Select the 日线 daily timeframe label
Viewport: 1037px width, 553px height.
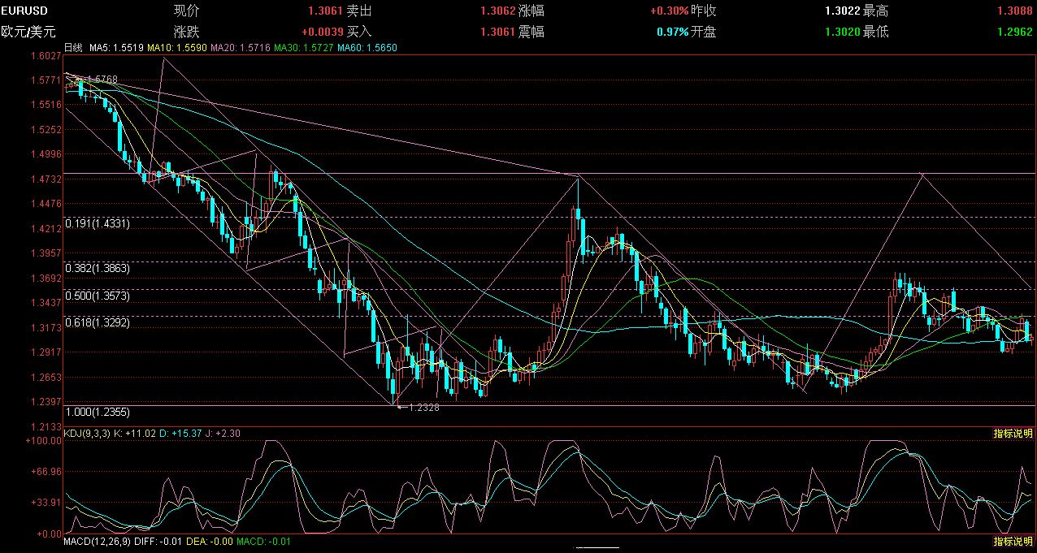(72, 48)
